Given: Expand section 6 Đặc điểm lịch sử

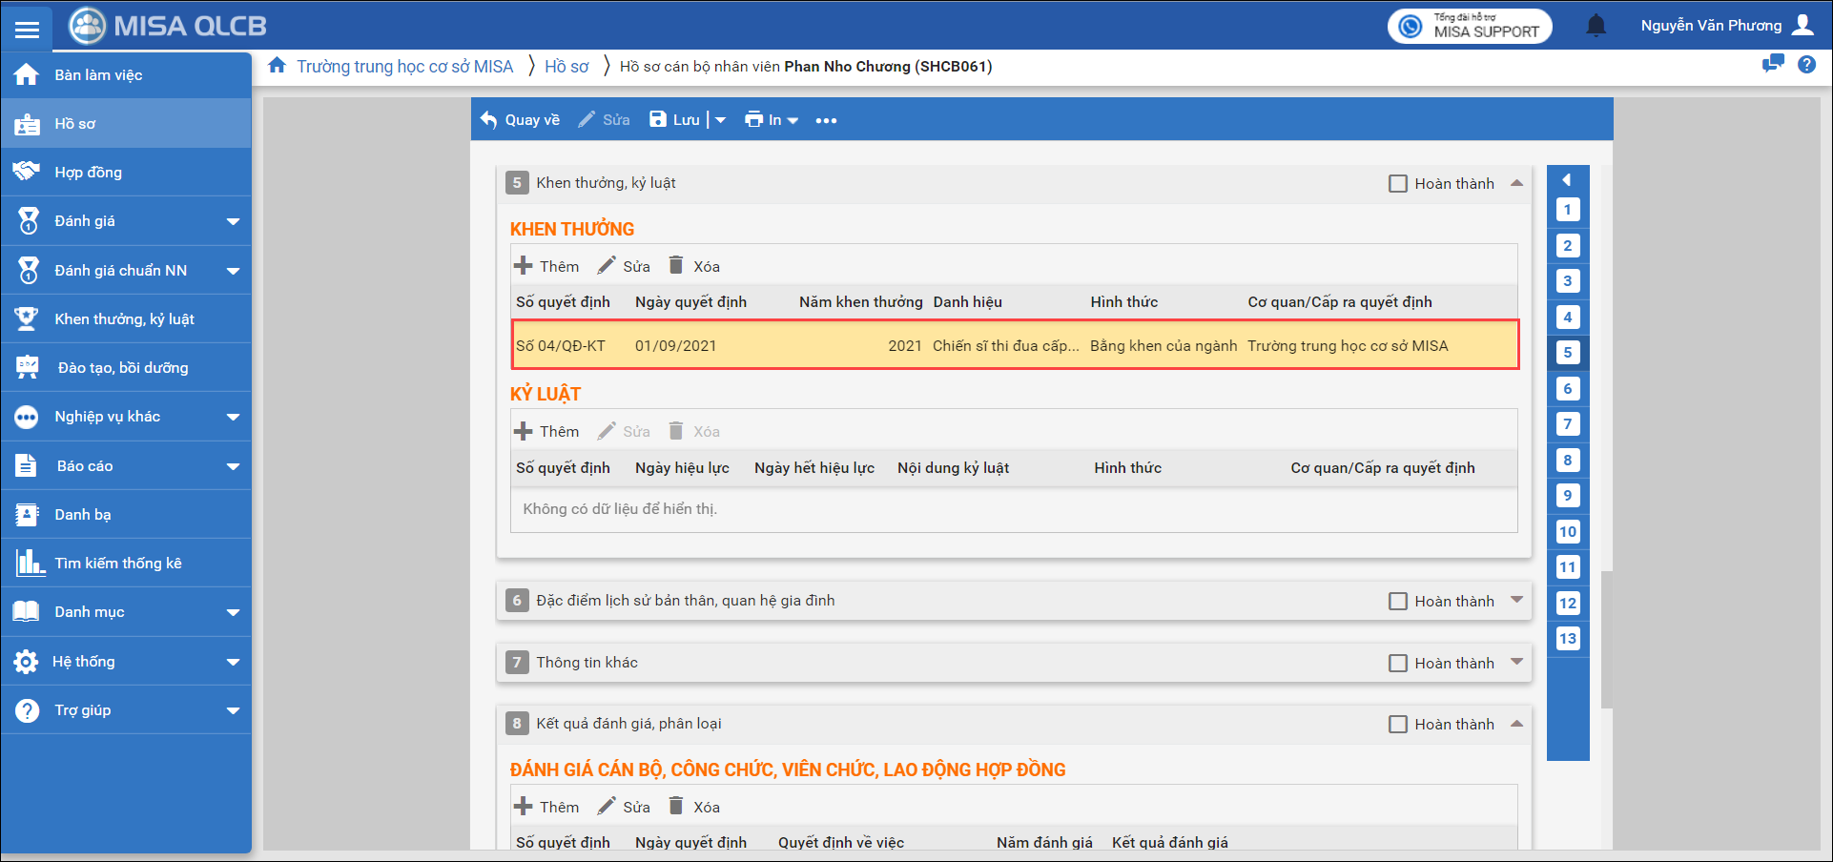Looking at the screenshot, I should click(1516, 600).
